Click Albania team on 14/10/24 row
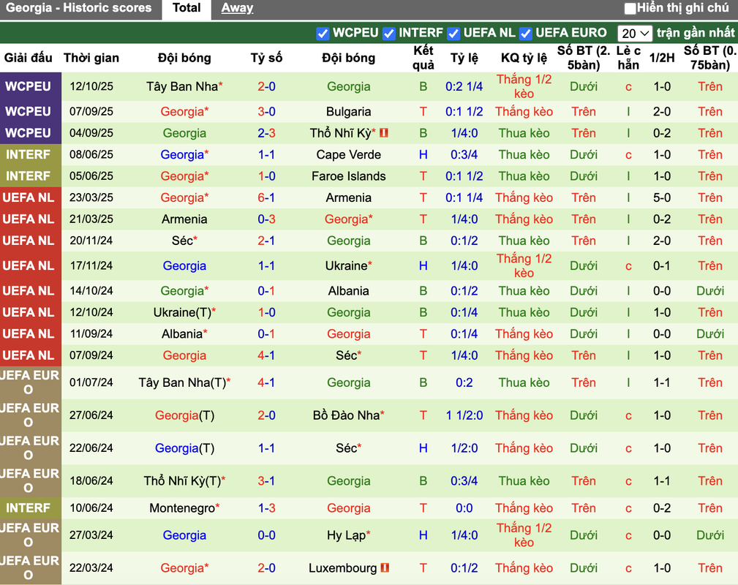Image resolution: width=738 pixels, height=585 pixels. 348,291
